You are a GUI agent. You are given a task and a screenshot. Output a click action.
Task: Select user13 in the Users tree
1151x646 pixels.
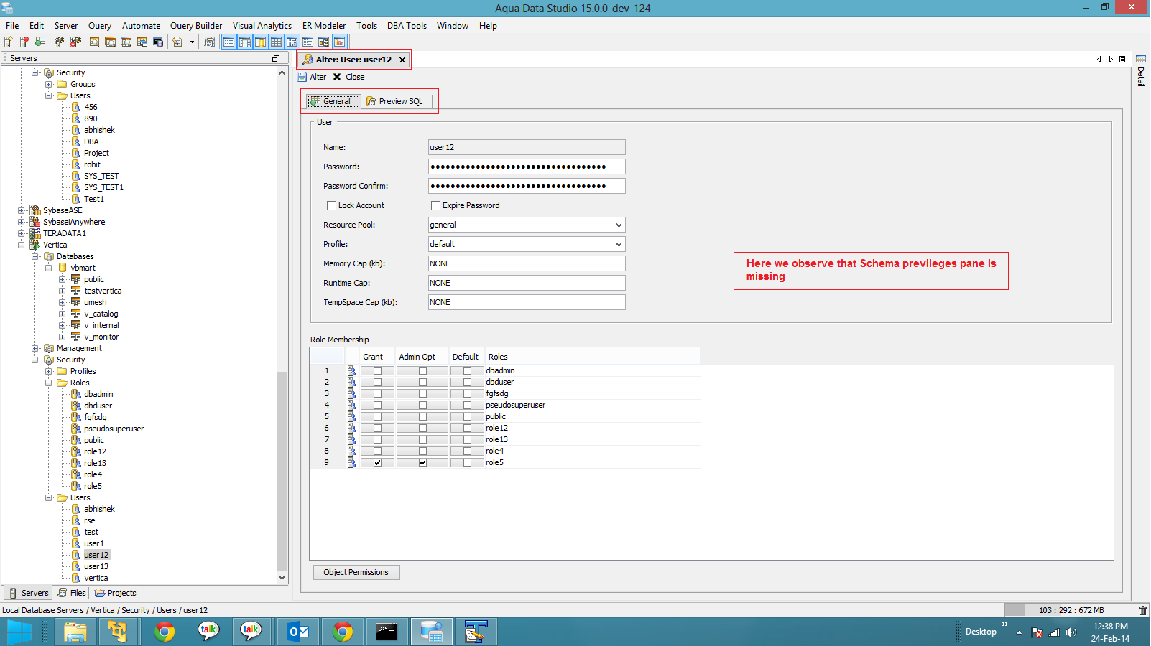point(96,566)
